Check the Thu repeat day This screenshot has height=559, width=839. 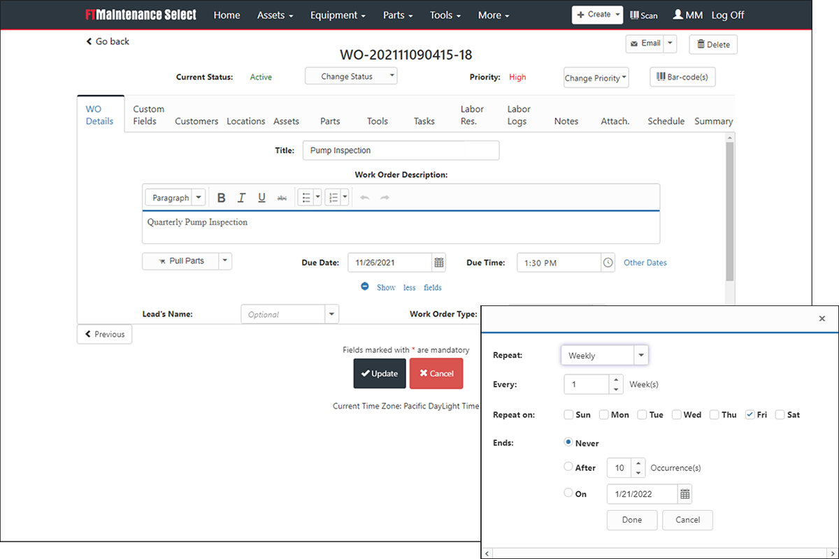(715, 414)
